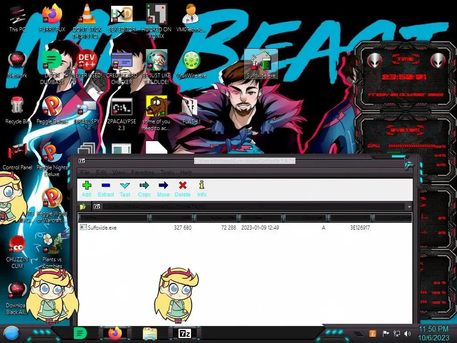
Task: Select Sulfoxide.exe desktop icon
Action: [261, 64]
